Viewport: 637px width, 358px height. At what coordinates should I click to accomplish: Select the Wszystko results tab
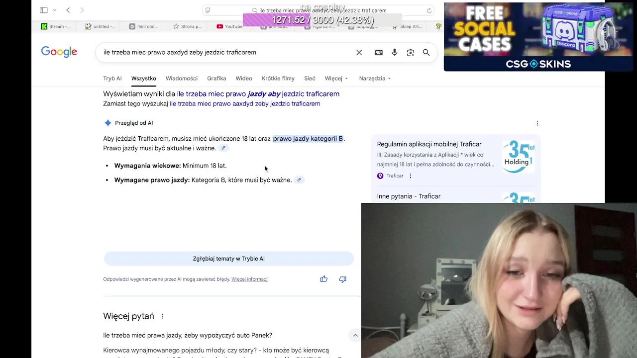(144, 78)
